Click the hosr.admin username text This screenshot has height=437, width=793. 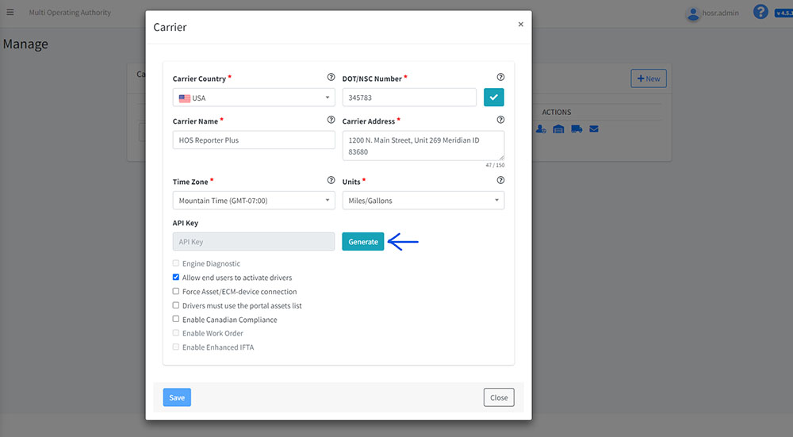click(720, 13)
